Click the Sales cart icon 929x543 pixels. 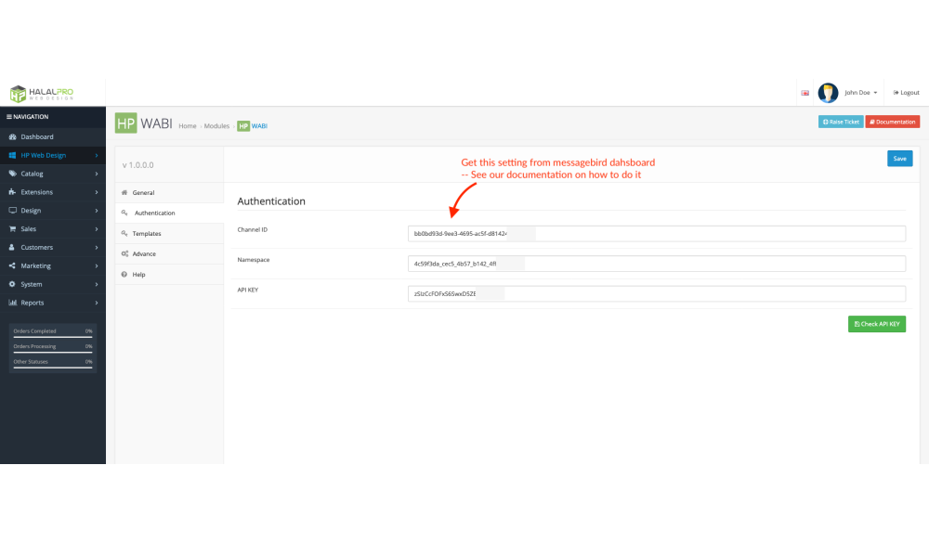point(12,228)
